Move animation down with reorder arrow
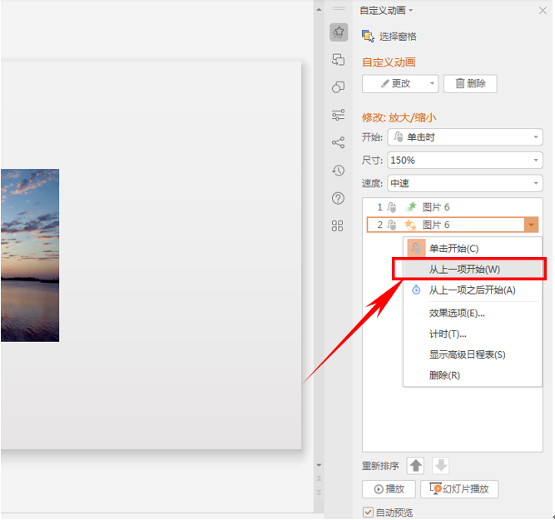 [441, 465]
